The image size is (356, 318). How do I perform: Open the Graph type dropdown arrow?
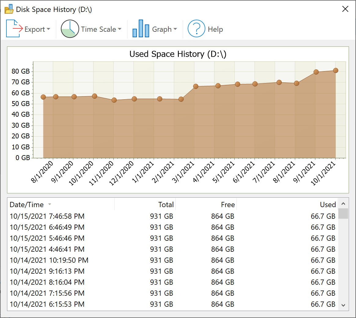point(175,29)
